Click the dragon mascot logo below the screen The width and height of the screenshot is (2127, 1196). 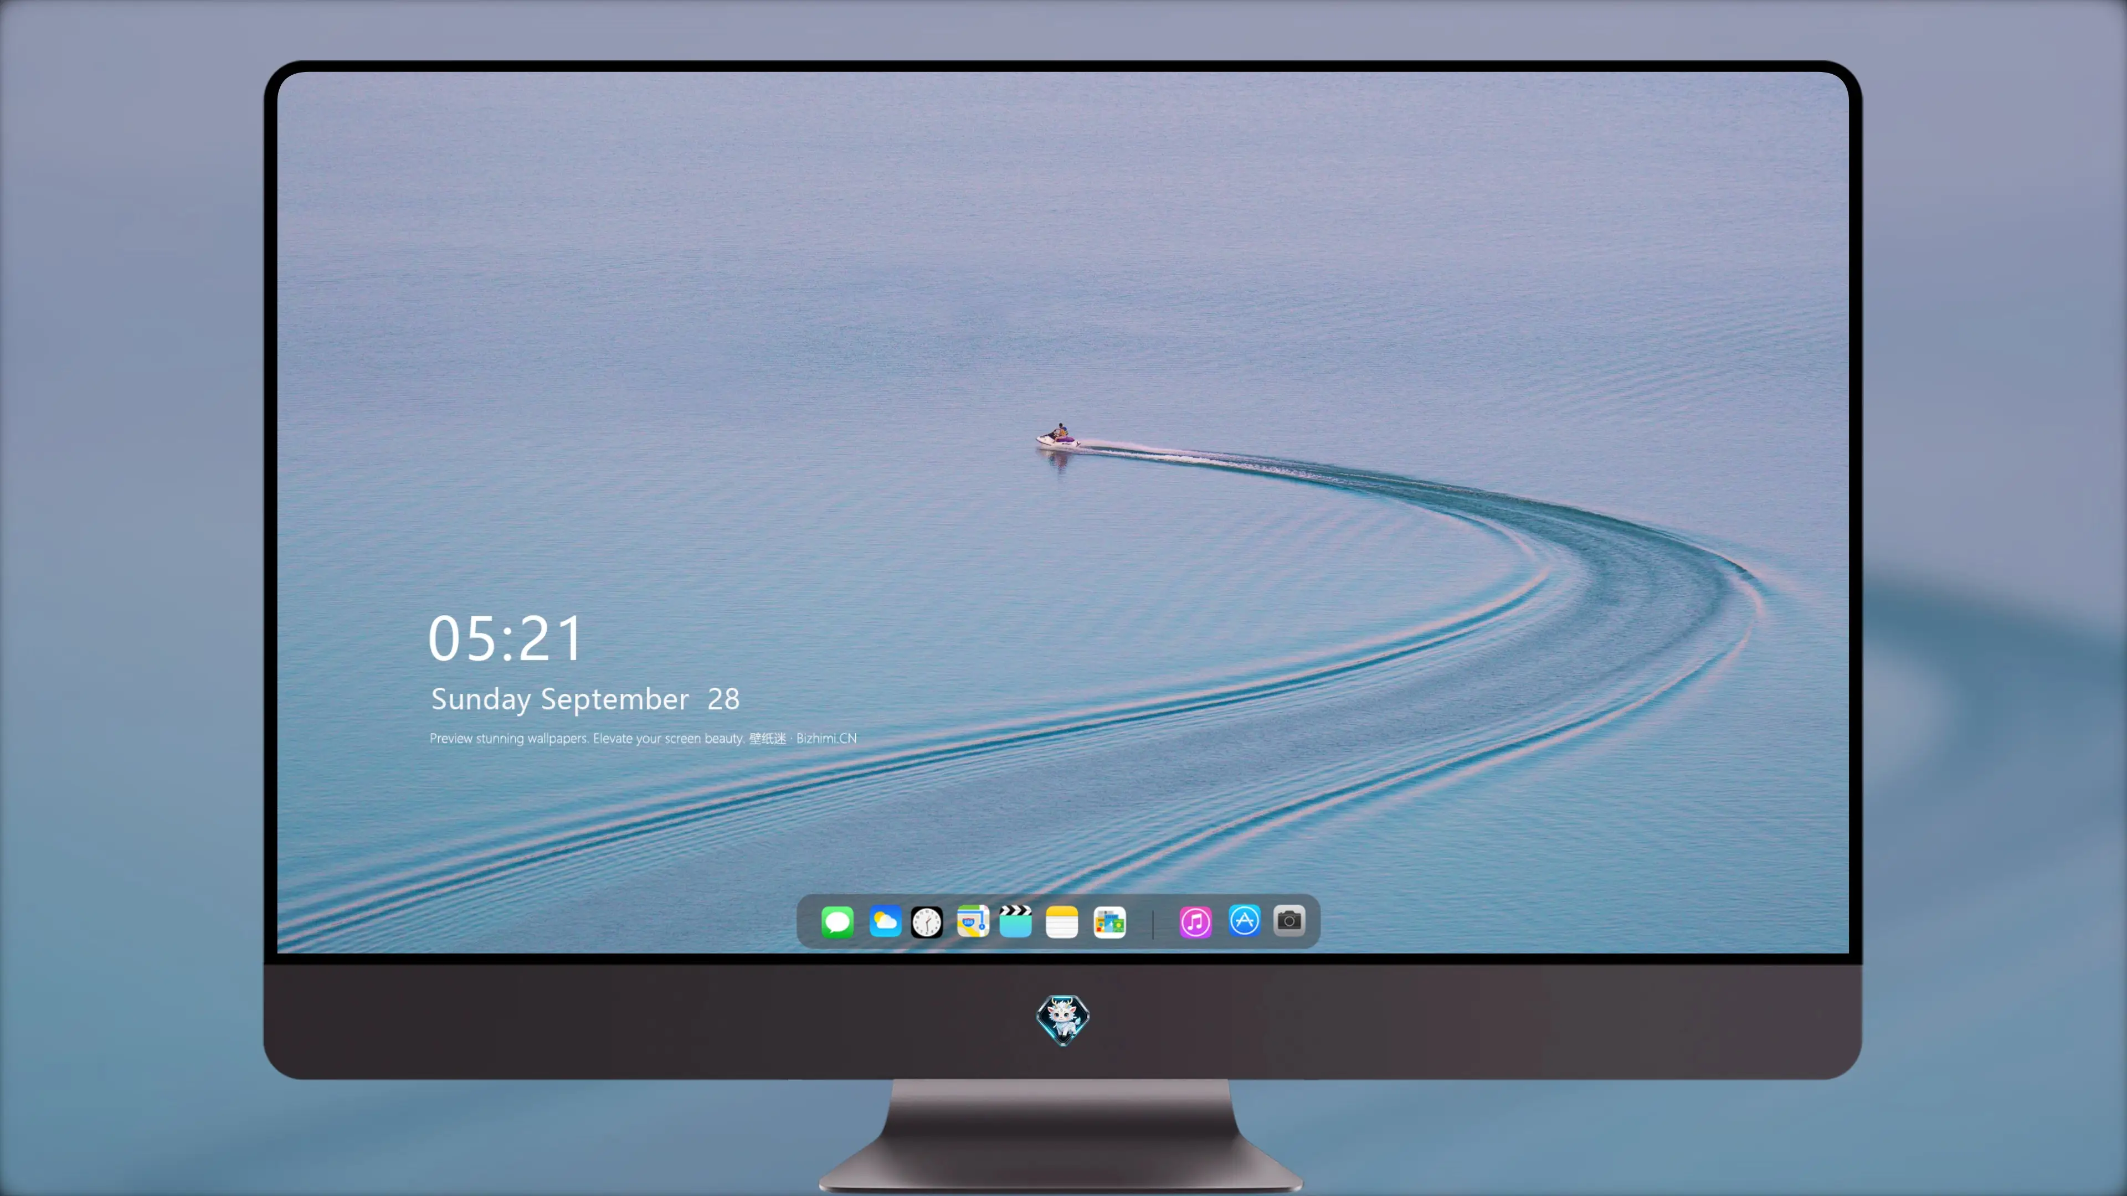click(1063, 1019)
